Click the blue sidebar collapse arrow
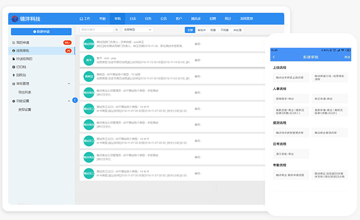This screenshot has height=220, width=360. pos(75,100)
